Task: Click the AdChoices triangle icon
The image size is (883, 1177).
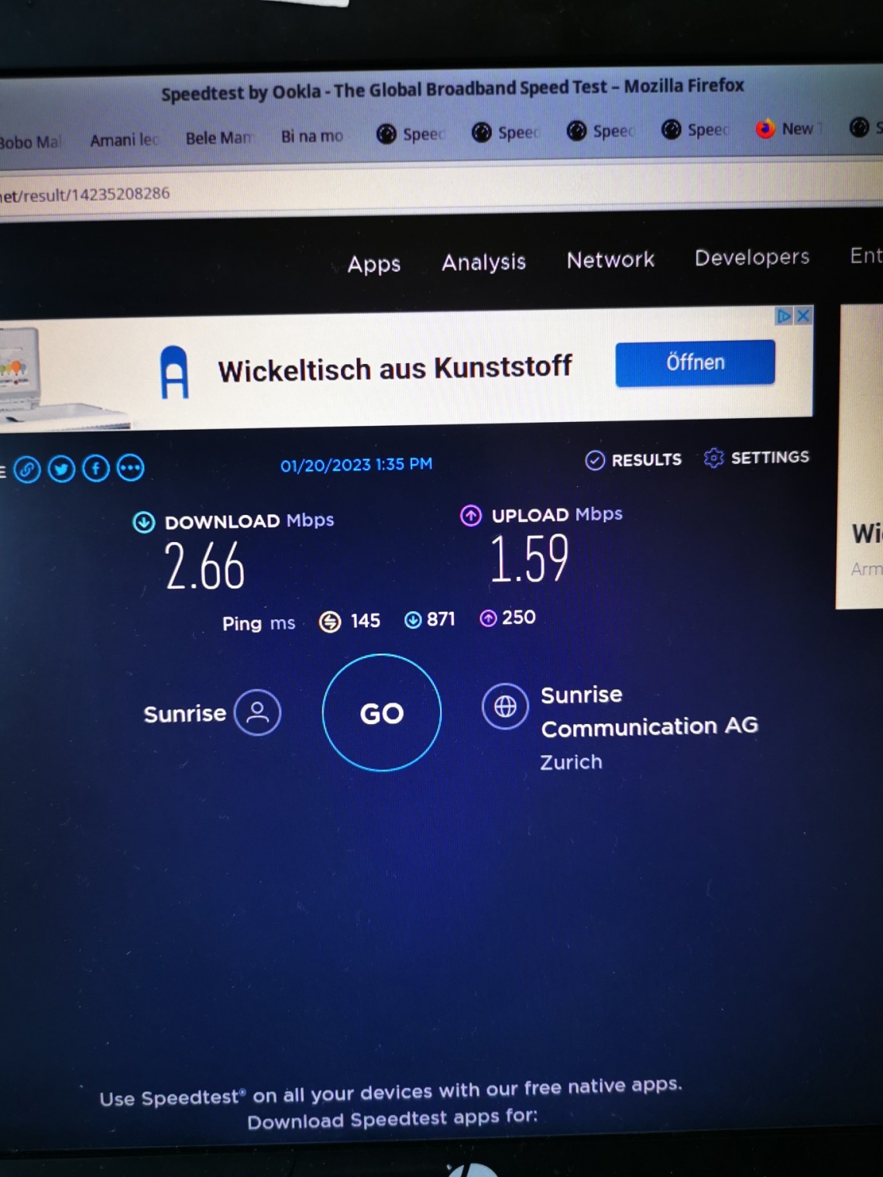Action: pyautogui.click(x=784, y=316)
